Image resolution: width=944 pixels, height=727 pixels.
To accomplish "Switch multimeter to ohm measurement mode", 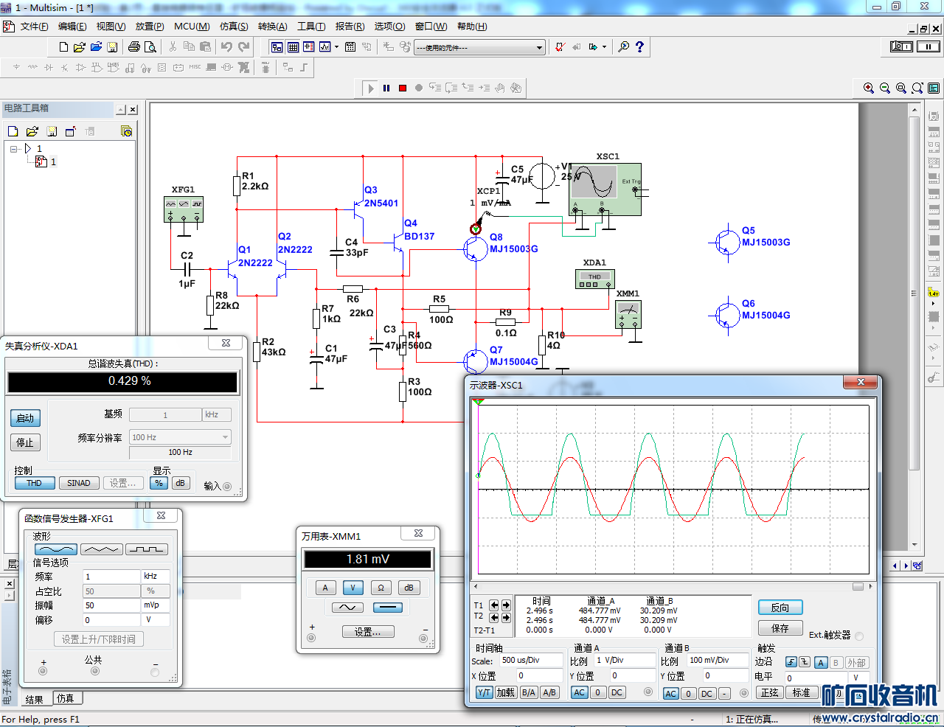I will point(381,588).
